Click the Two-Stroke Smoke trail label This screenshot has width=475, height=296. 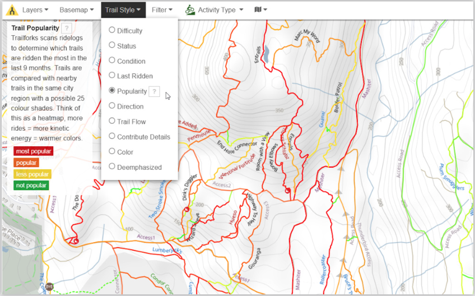click(157, 199)
